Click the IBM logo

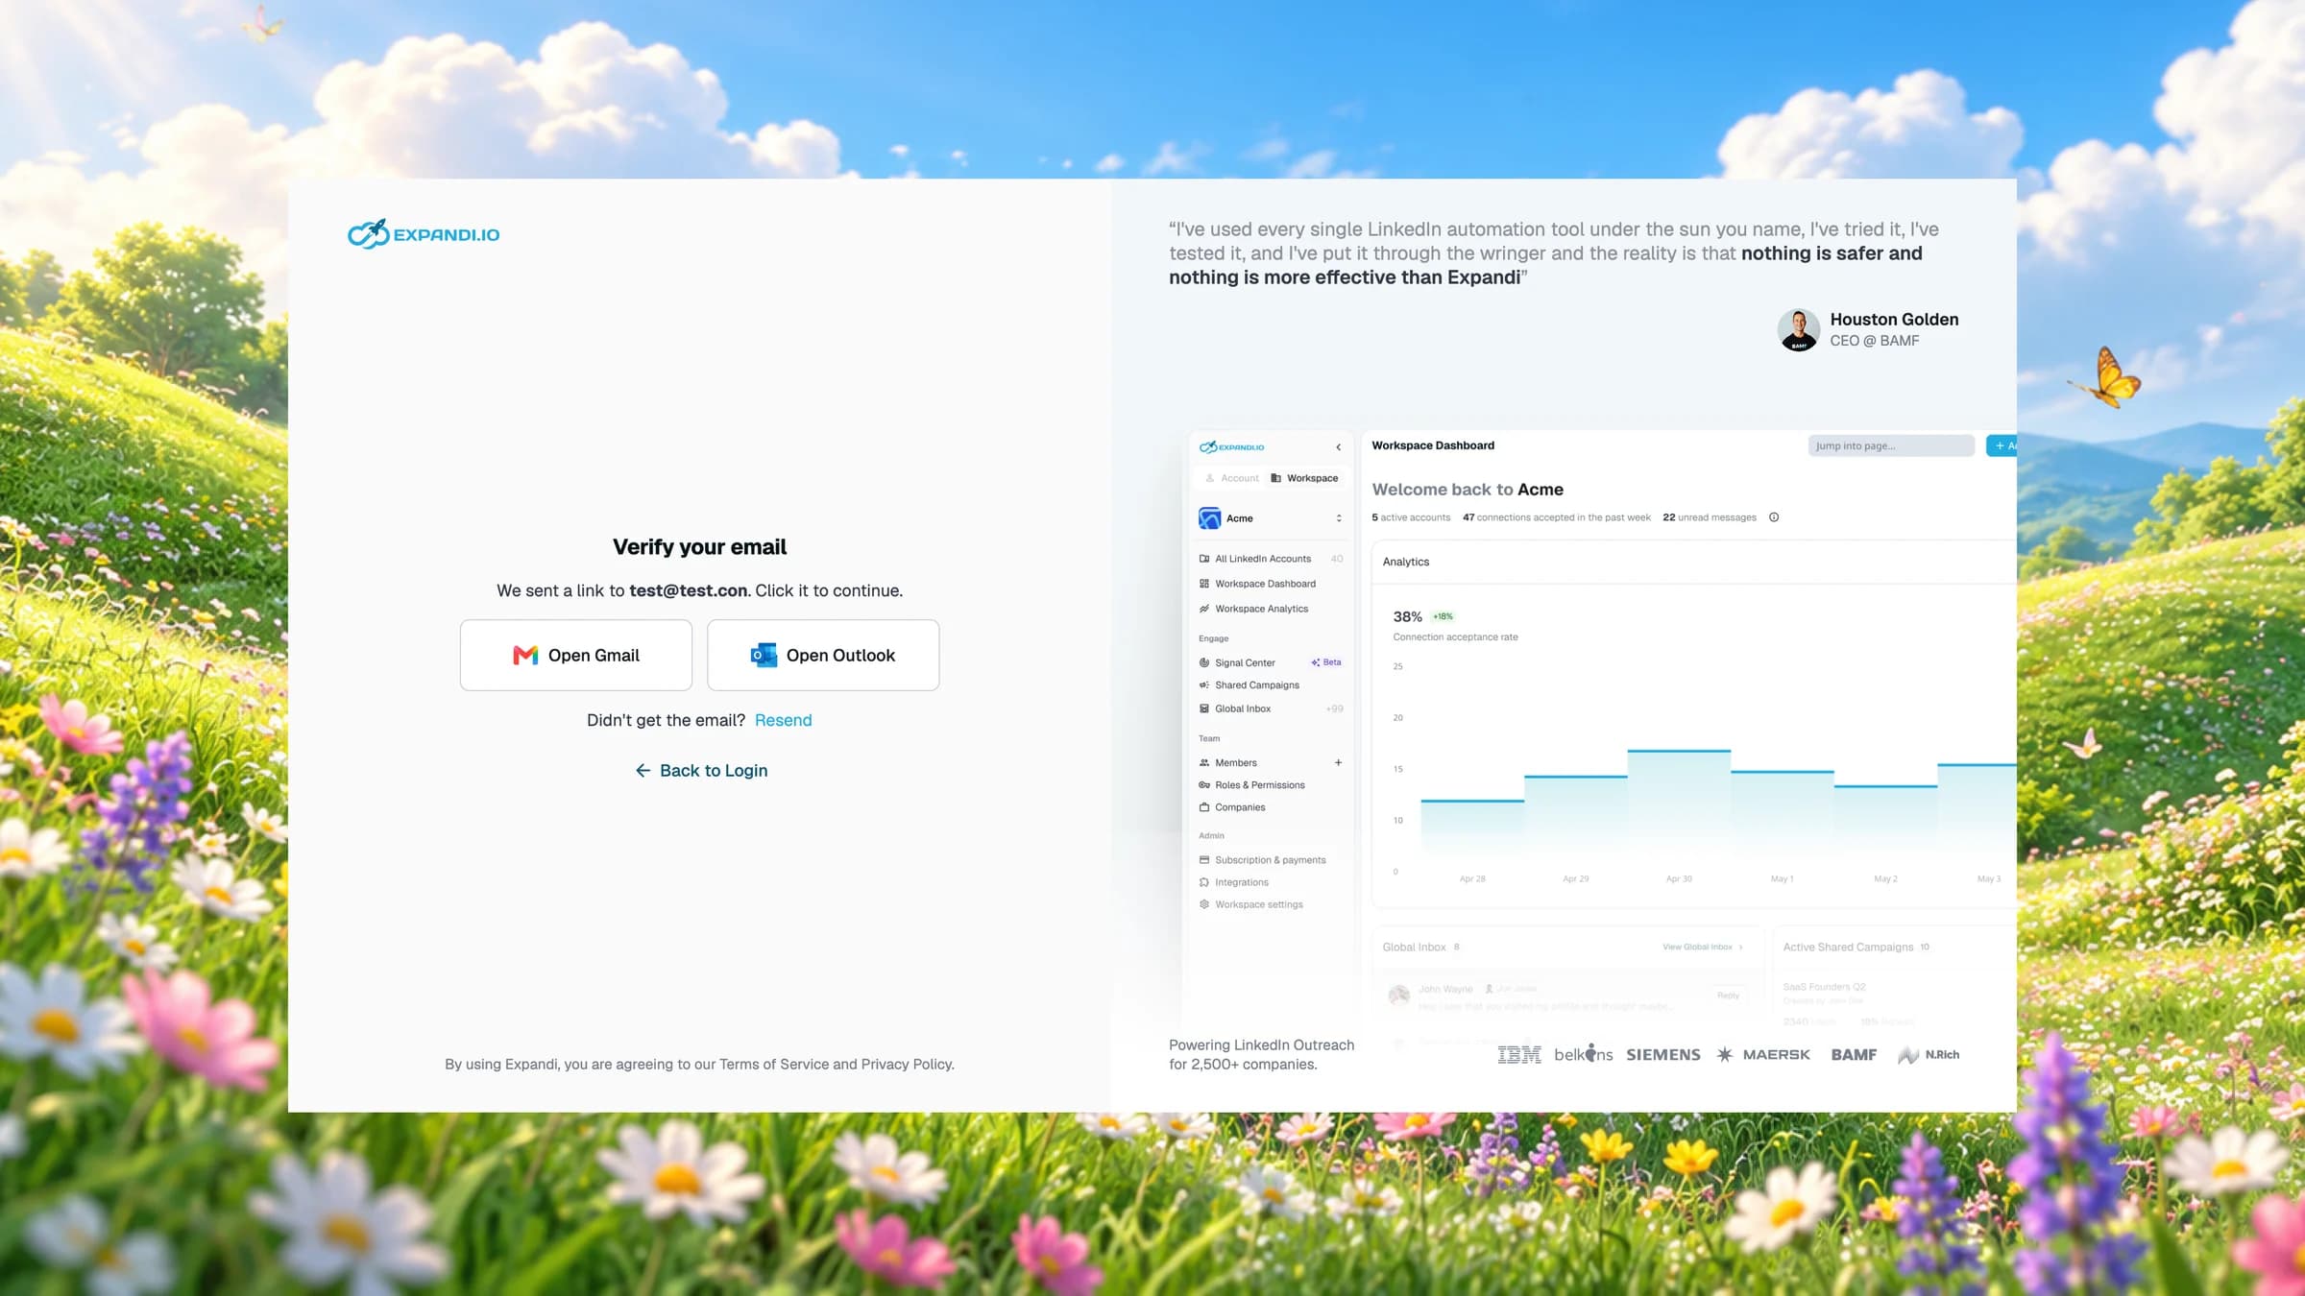(x=1519, y=1054)
